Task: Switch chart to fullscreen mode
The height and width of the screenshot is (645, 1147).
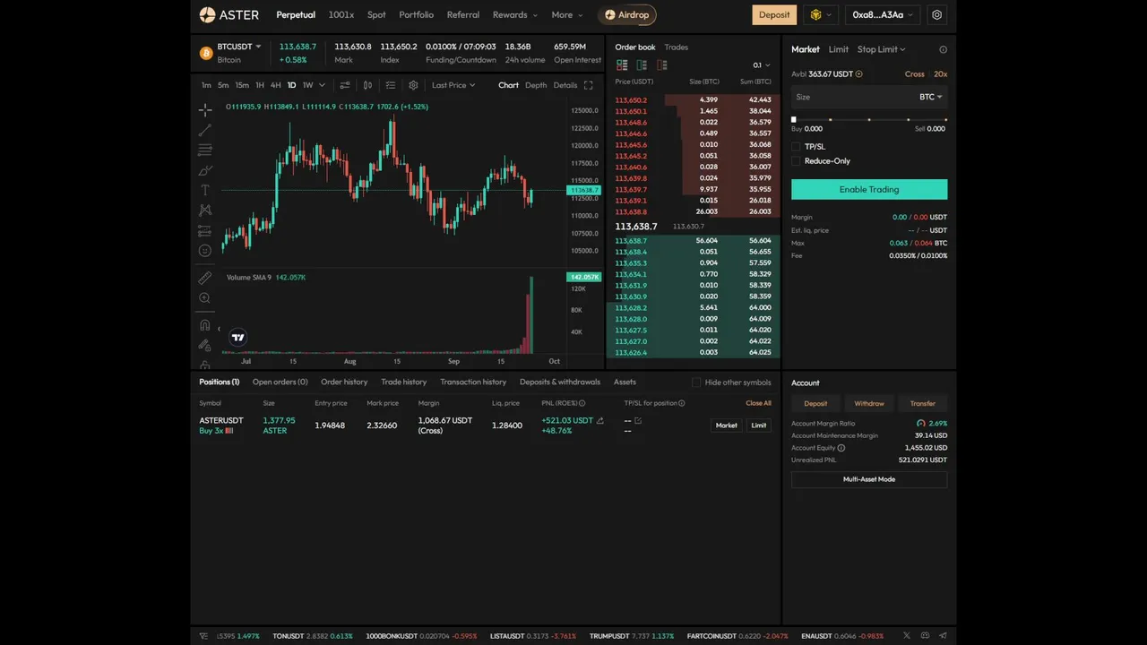Action: click(x=588, y=85)
